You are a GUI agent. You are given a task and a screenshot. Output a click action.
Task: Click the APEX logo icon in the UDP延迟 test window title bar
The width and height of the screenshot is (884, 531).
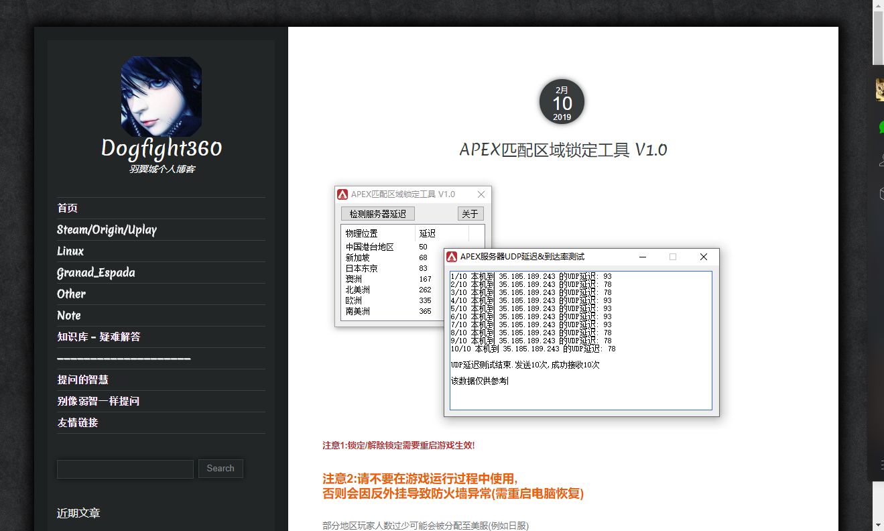[452, 257]
